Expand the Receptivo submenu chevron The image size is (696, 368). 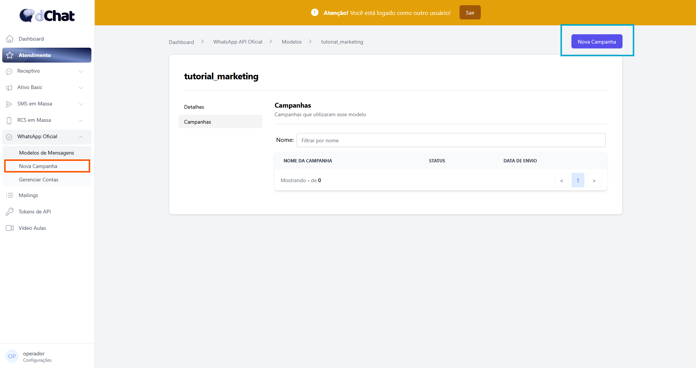pos(81,71)
